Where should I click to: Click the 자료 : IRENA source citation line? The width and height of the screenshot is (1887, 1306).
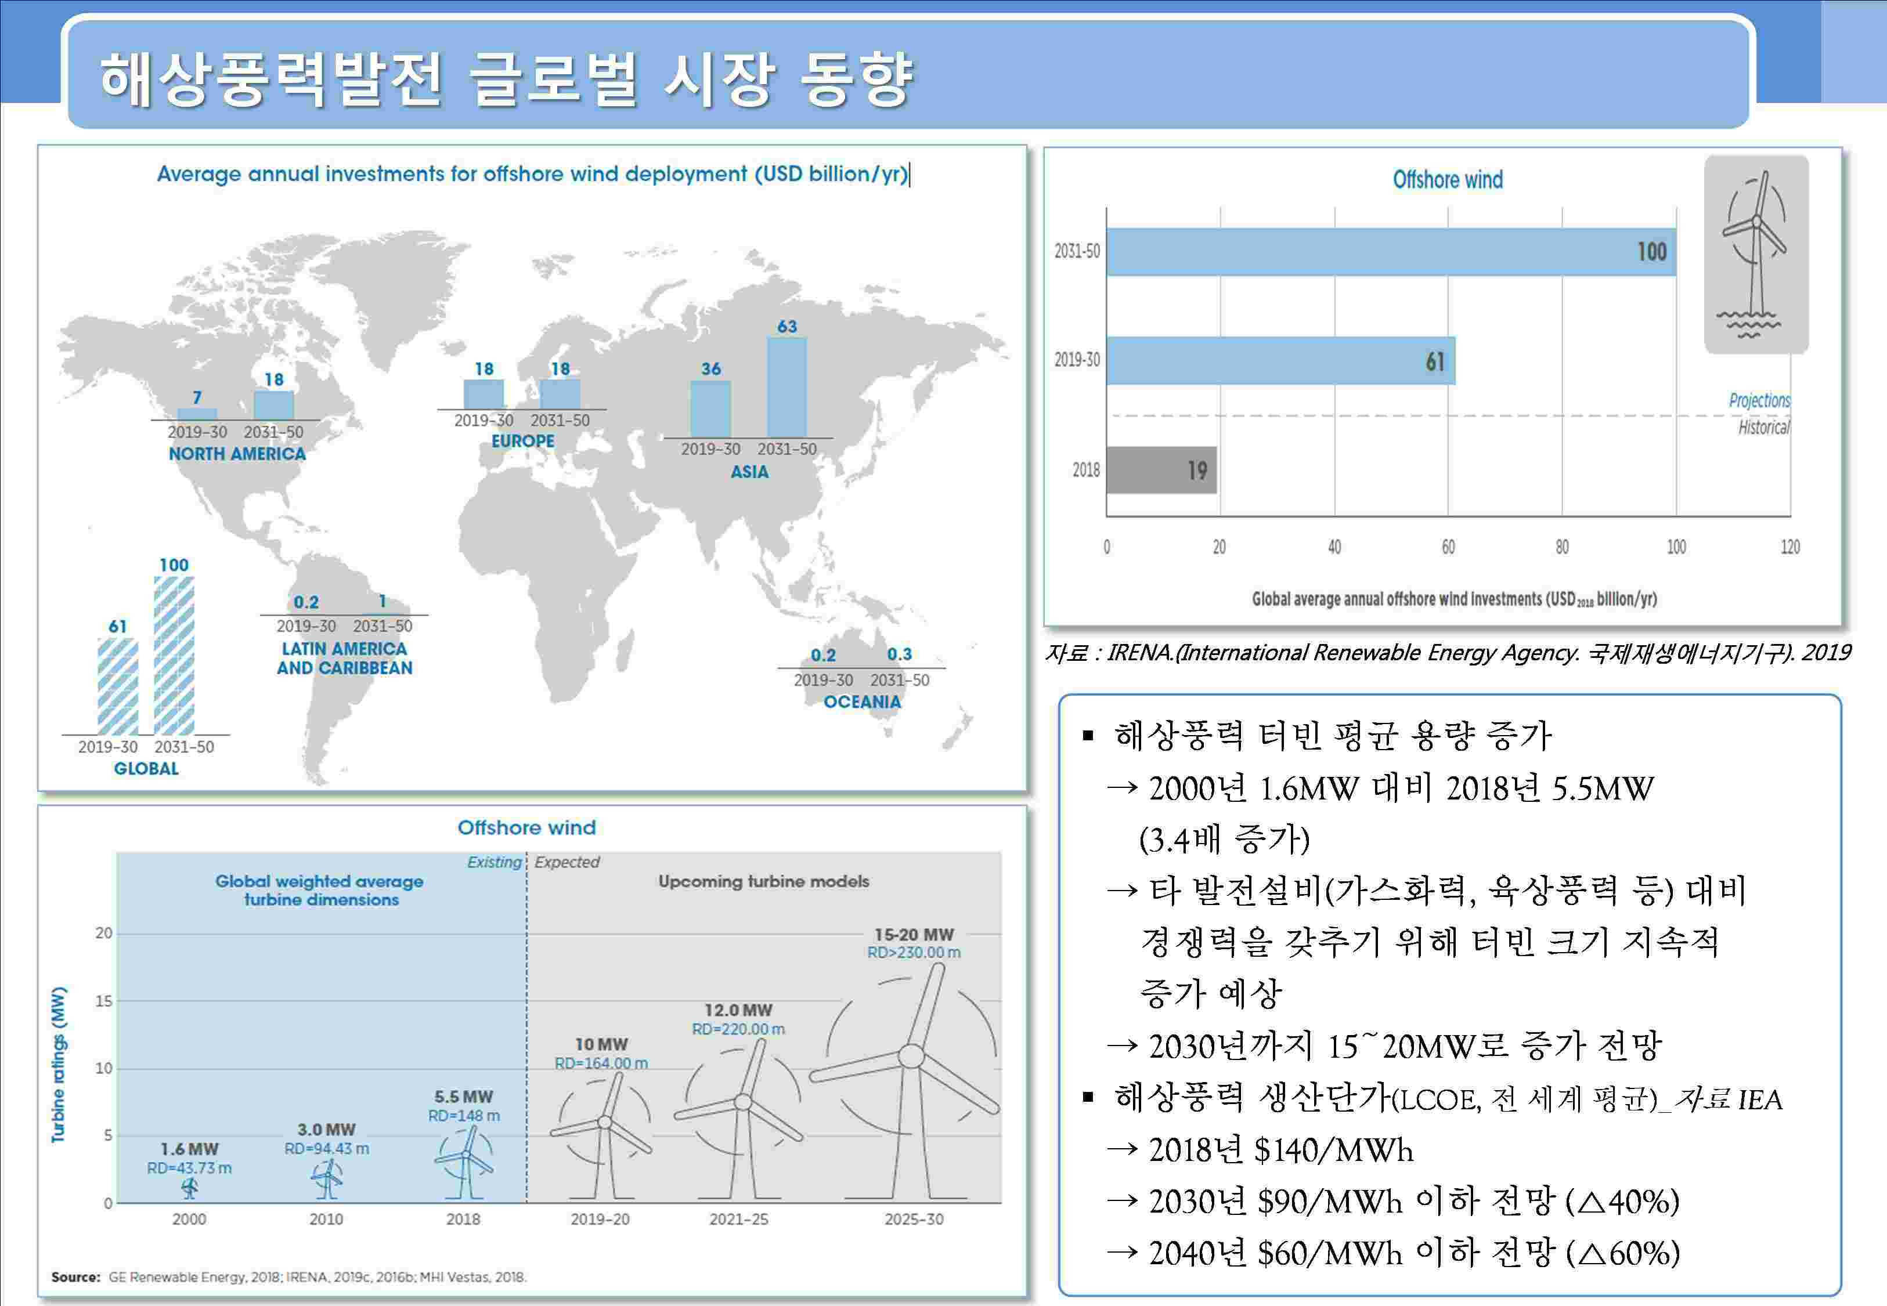[1448, 652]
